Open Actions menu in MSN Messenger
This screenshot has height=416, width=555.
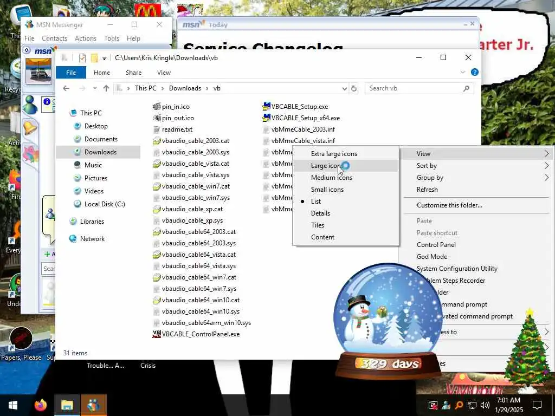point(85,38)
